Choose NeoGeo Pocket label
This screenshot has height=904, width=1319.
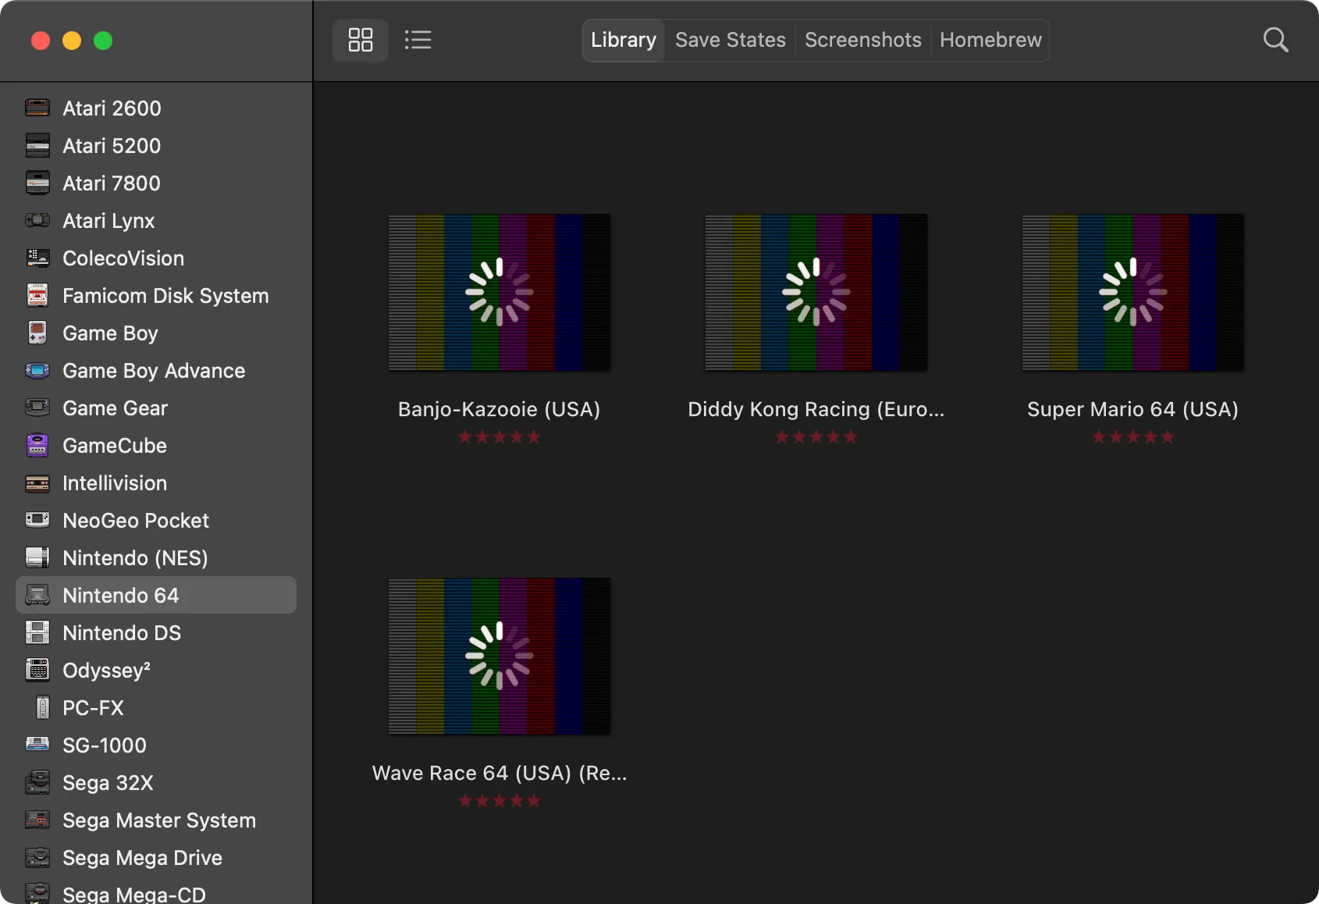[136, 521]
